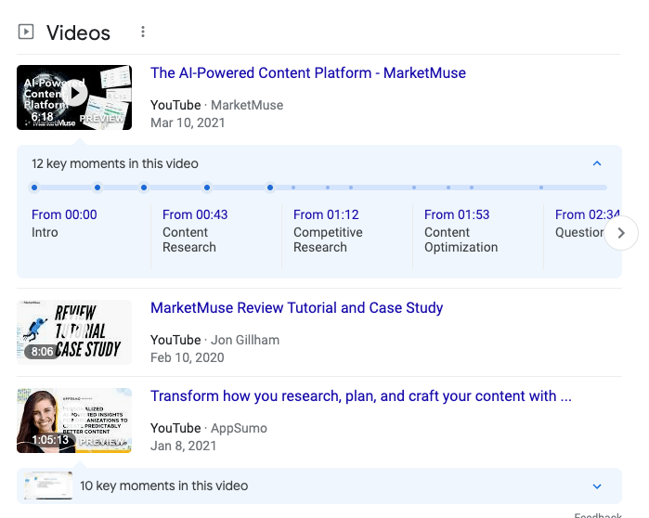Open the AppSumo video thumbnail
Image resolution: width=649 pixels, height=518 pixels.
click(74, 421)
